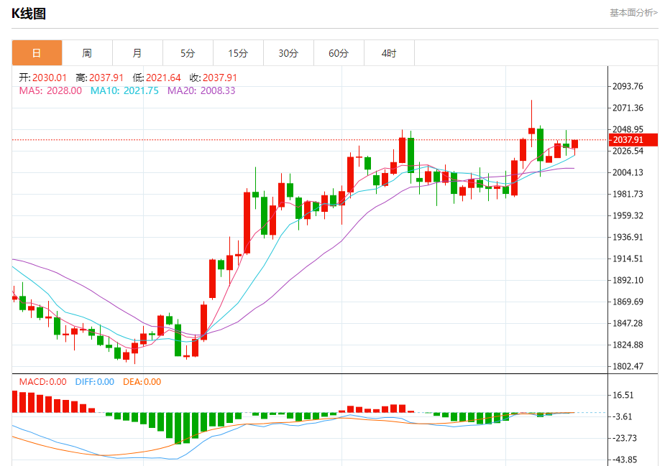The height and width of the screenshot is (466, 665).
Task: Open the 5分 interval tab
Action: point(188,53)
